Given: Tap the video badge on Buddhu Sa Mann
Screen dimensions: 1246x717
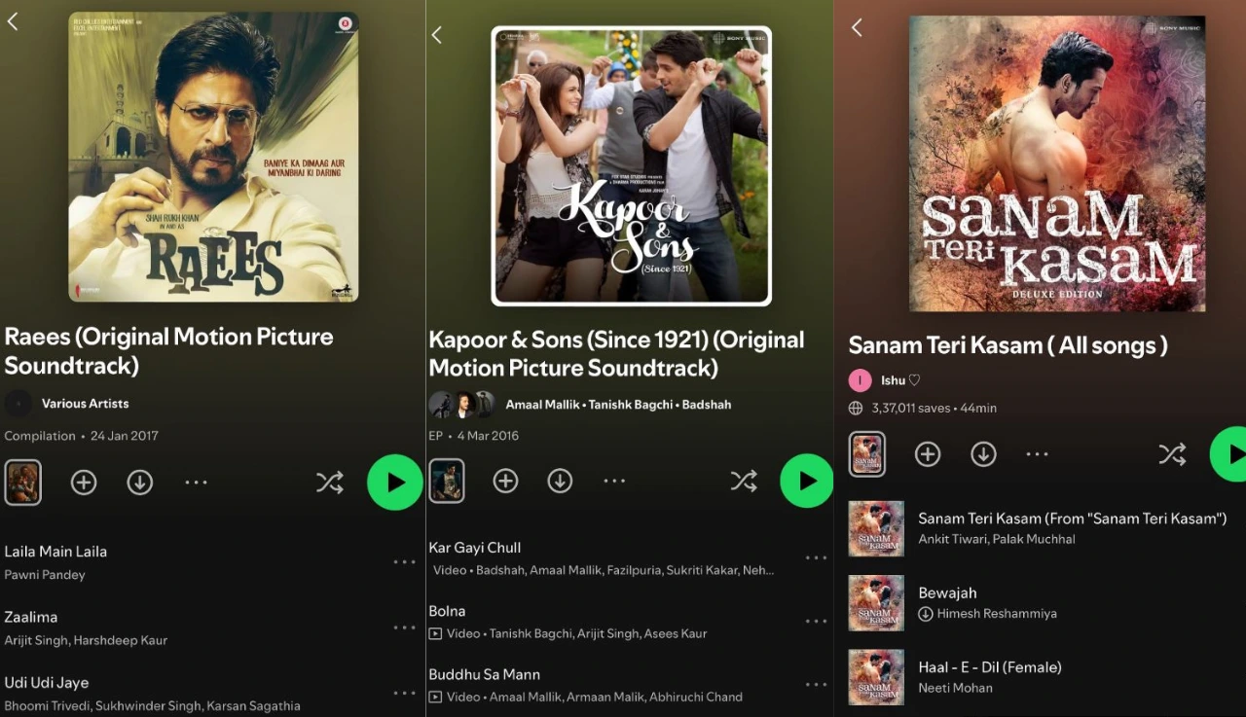Looking at the screenshot, I should (435, 697).
